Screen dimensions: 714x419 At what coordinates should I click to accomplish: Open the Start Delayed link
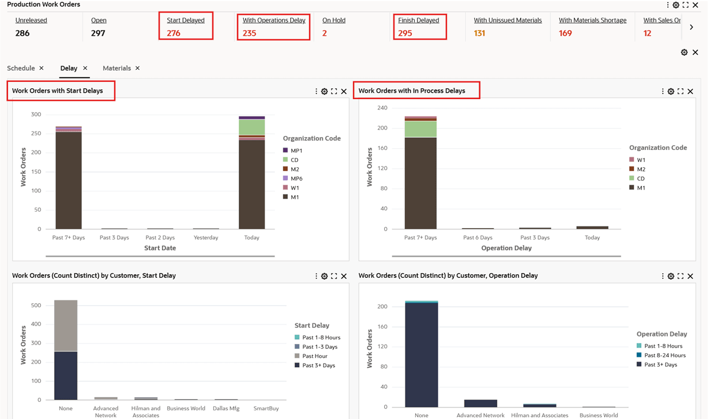point(186,20)
